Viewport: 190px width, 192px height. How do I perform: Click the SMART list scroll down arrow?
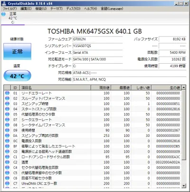click(184, 186)
